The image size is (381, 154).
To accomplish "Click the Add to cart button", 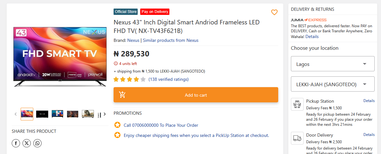I will coord(196,95).
